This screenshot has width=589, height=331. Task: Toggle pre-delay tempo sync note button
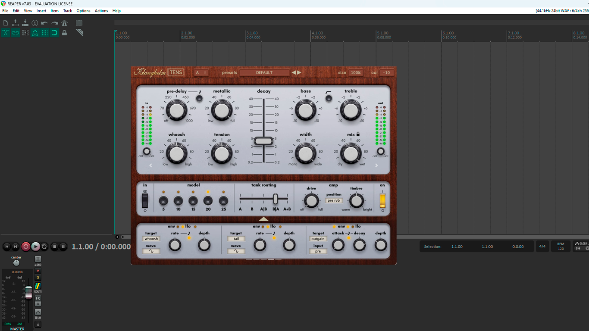pos(199,98)
